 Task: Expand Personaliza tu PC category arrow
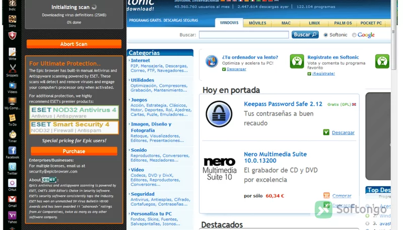129,213
